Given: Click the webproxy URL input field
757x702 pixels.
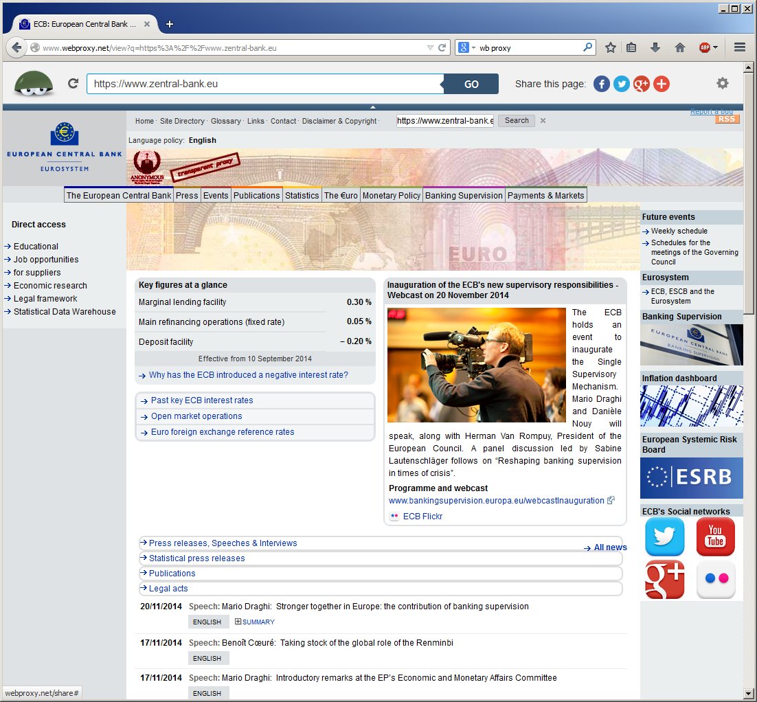Looking at the screenshot, I should (265, 84).
